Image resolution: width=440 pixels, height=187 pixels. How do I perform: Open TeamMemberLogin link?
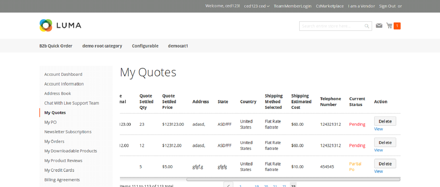pyautogui.click(x=292, y=6)
